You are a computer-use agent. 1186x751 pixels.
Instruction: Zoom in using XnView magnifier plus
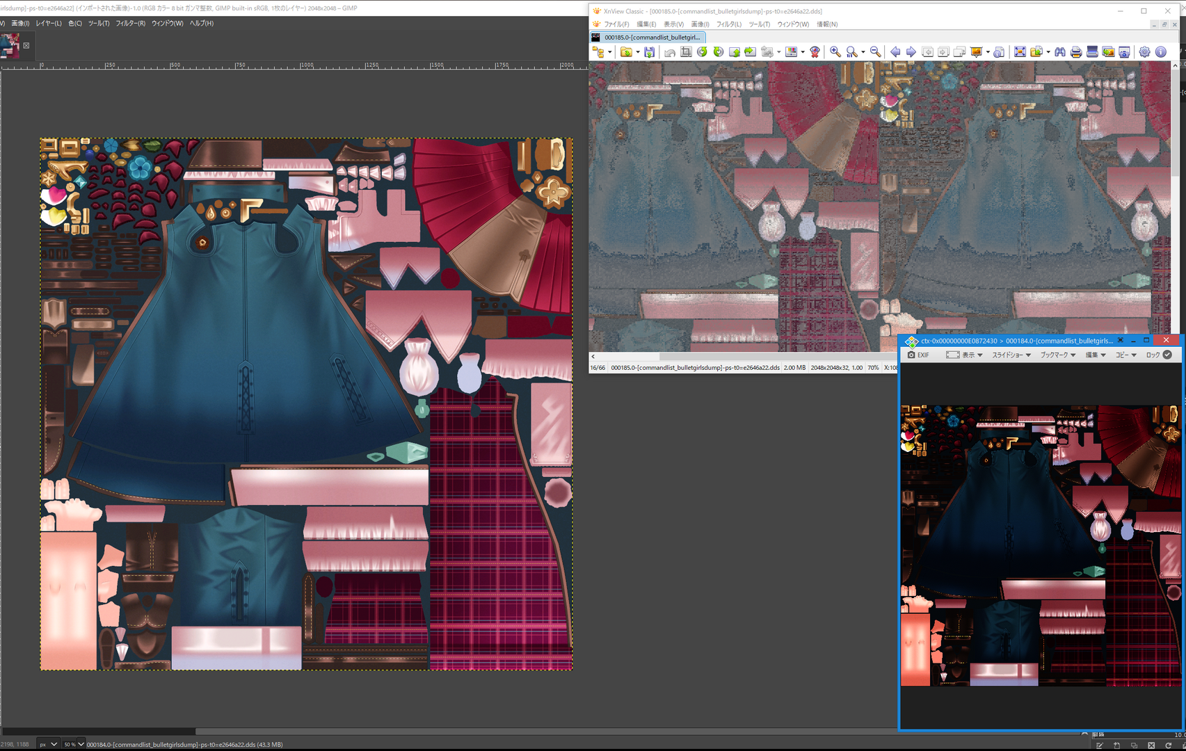[x=835, y=52]
